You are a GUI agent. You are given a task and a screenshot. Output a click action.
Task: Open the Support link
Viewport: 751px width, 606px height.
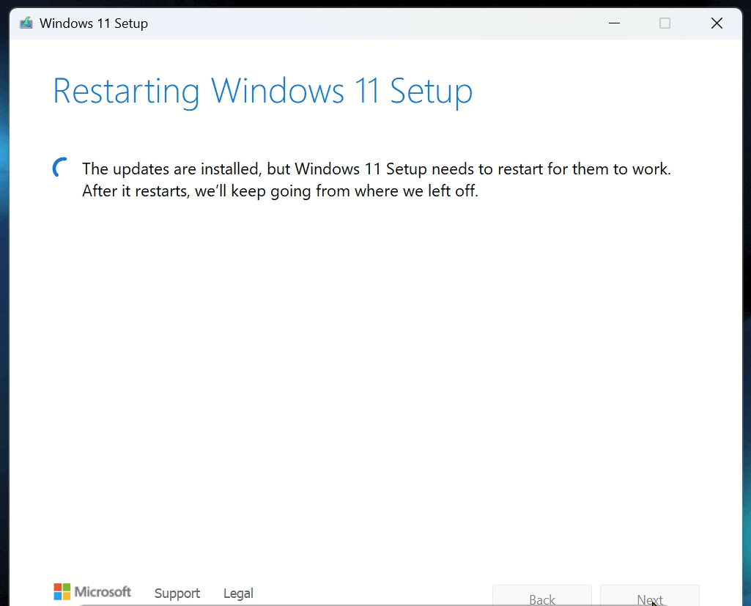coord(177,593)
